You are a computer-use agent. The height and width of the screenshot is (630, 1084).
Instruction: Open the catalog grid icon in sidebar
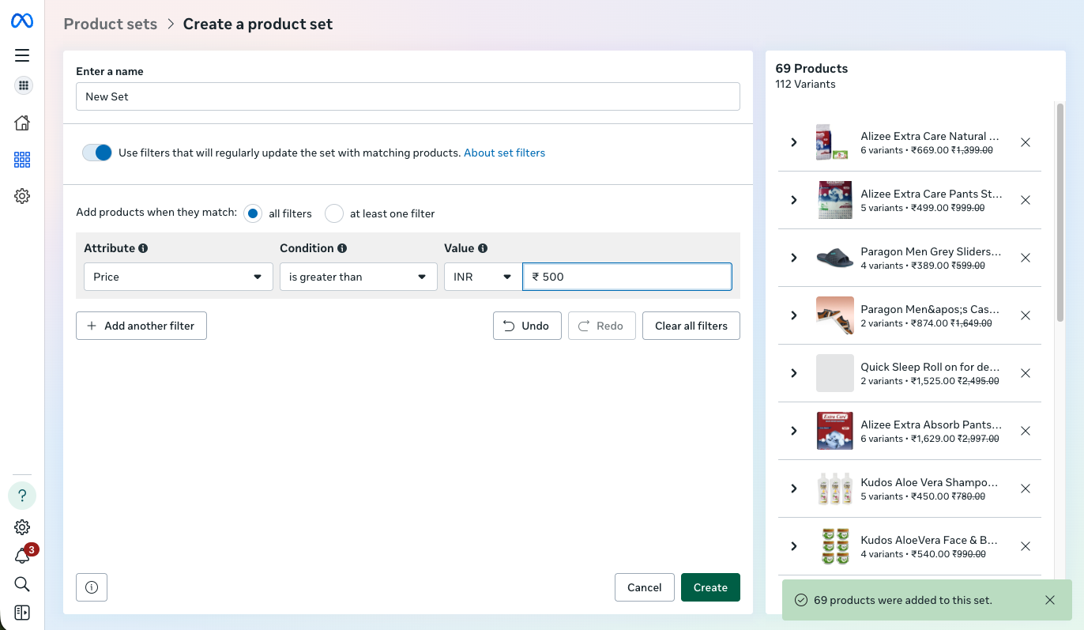[22, 160]
